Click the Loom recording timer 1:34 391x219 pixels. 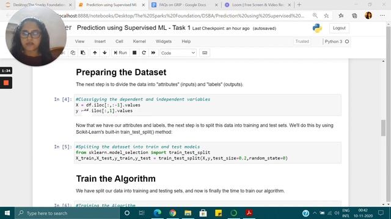click(6, 71)
